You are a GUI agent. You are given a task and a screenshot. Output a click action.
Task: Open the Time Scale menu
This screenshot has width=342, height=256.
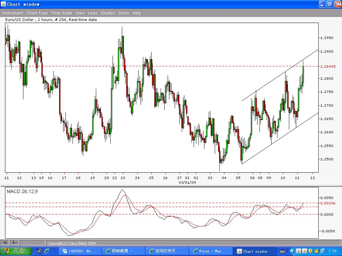(61, 13)
